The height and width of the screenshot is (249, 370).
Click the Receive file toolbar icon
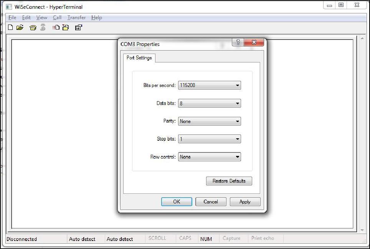click(x=66, y=27)
